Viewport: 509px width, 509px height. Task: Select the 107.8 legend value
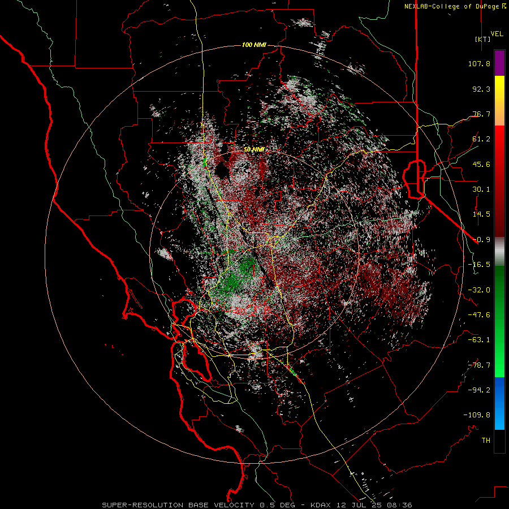click(x=479, y=63)
